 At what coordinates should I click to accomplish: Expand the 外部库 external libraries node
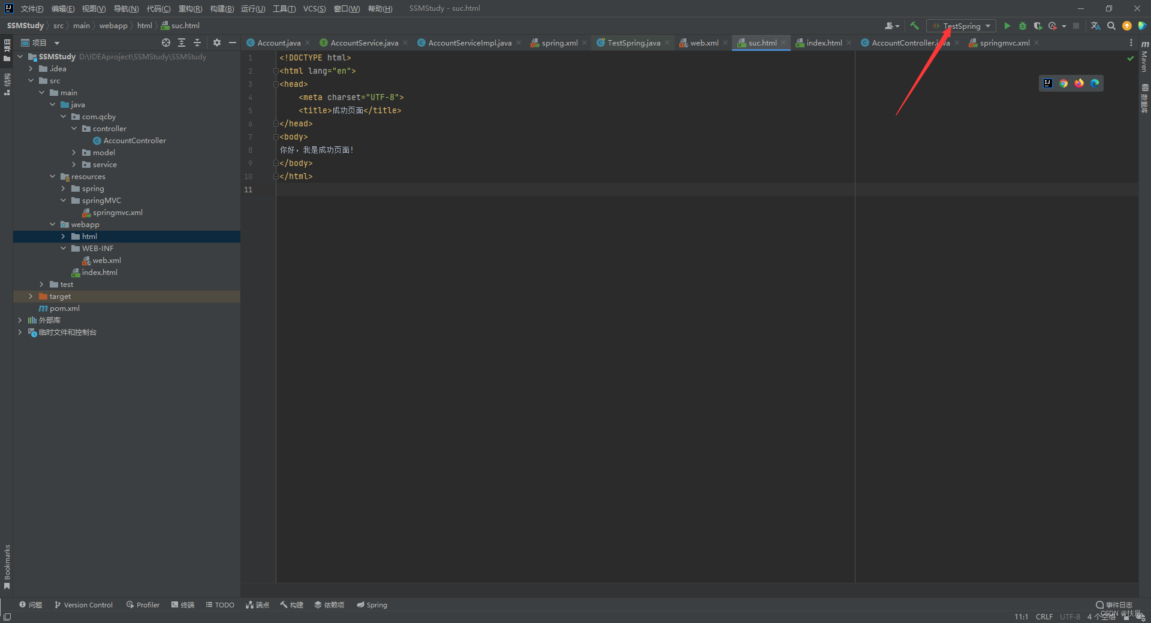click(x=20, y=320)
